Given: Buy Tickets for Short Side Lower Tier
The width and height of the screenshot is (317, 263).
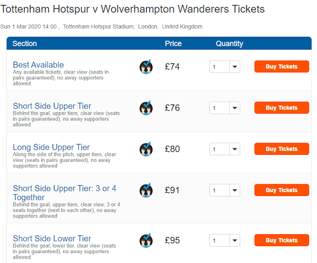Looking at the screenshot, I should coord(282,240).
